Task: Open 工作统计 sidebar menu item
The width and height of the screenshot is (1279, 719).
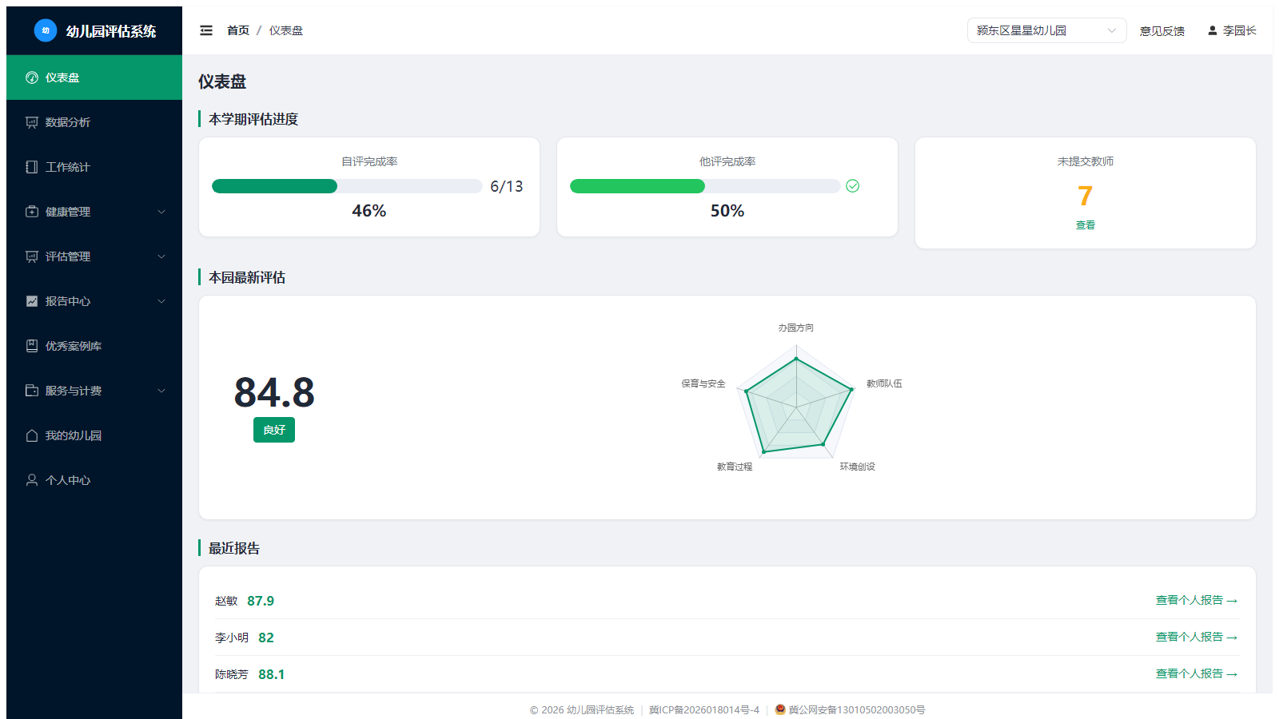Action: pyautogui.click(x=94, y=167)
